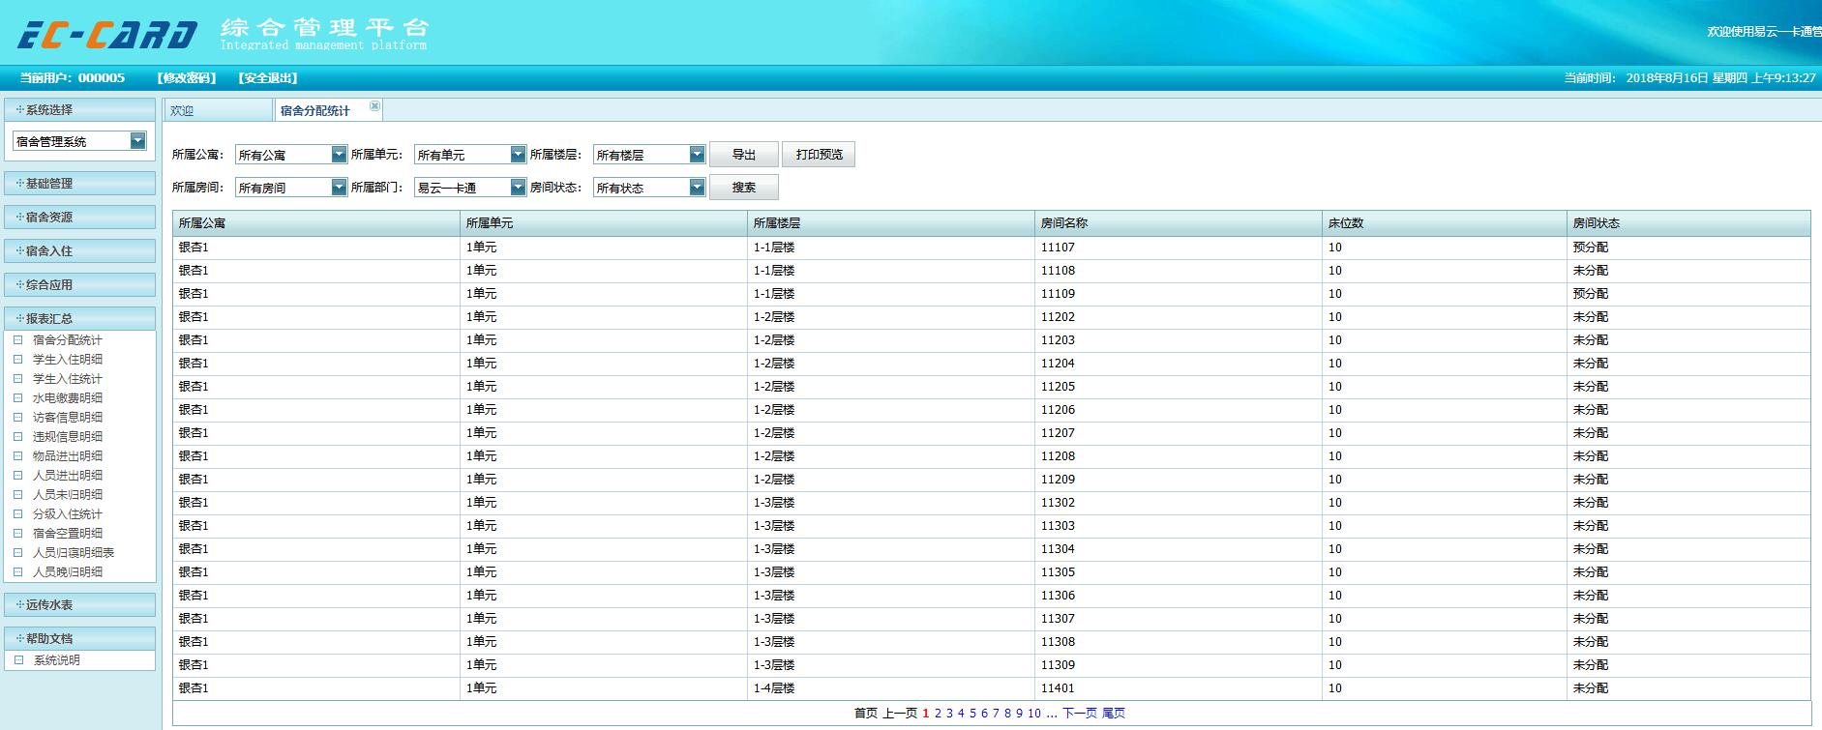
Task: Expand the 基础管理 sidebar section
Action: click(79, 183)
